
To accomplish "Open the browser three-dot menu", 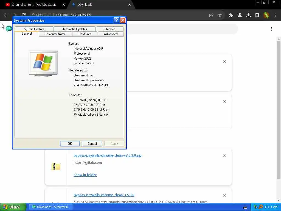I will pyautogui.click(x=275, y=15).
